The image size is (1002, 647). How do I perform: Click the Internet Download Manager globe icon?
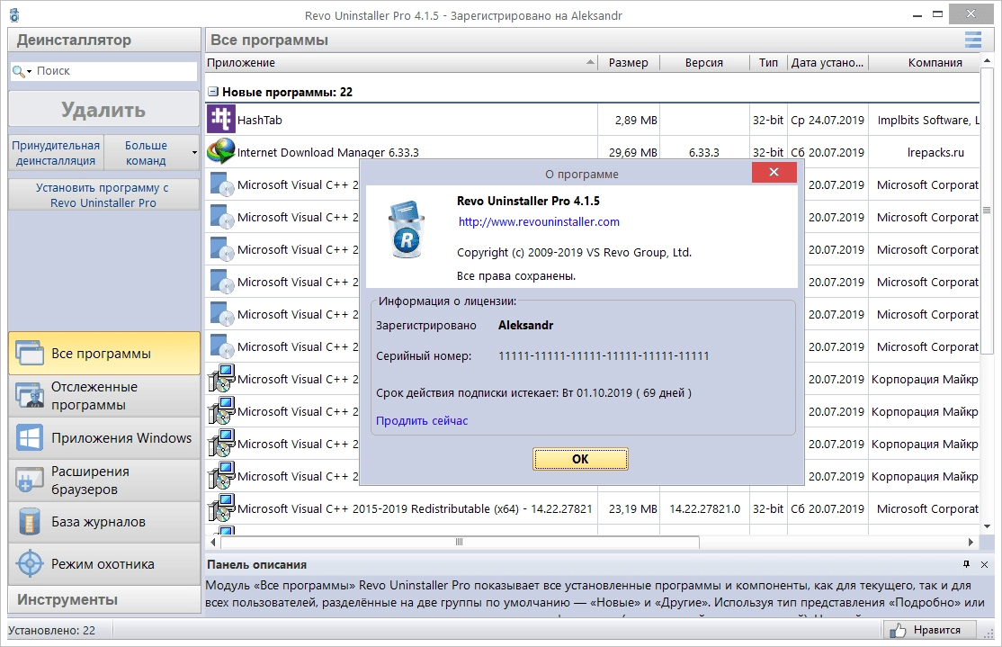220,151
